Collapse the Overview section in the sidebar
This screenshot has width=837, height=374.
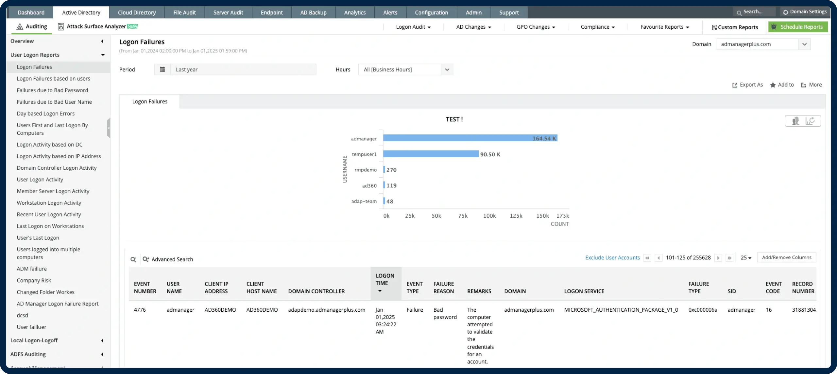[102, 41]
